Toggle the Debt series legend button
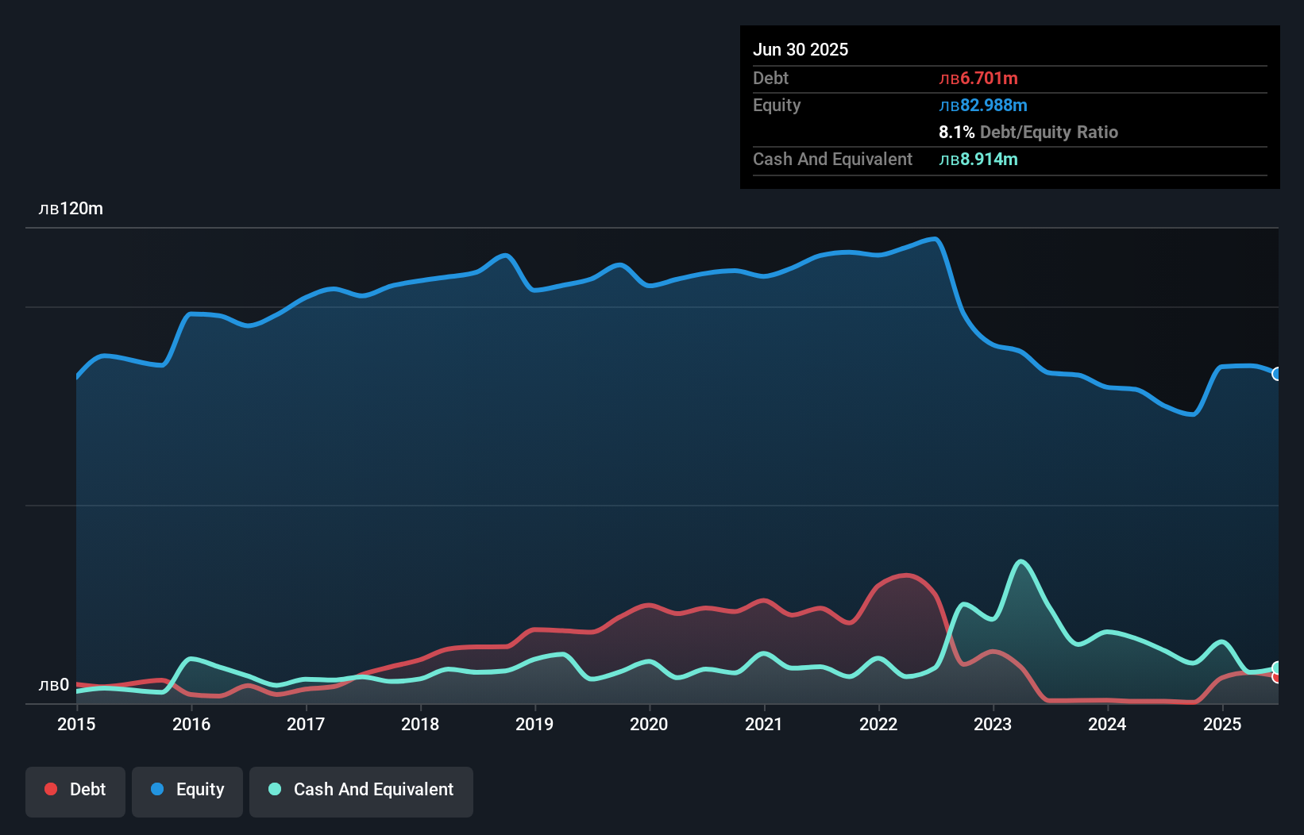 click(x=75, y=791)
